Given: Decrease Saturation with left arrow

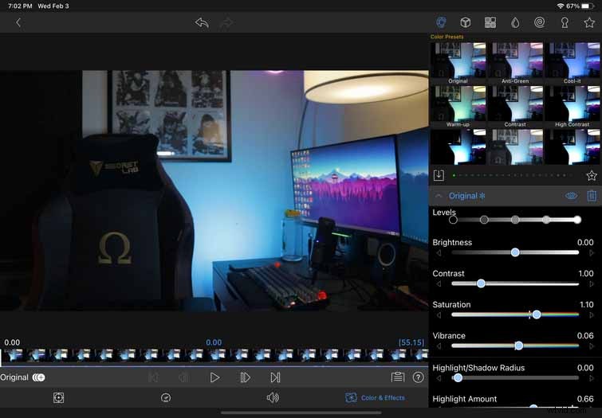Looking at the screenshot, I should [439, 315].
